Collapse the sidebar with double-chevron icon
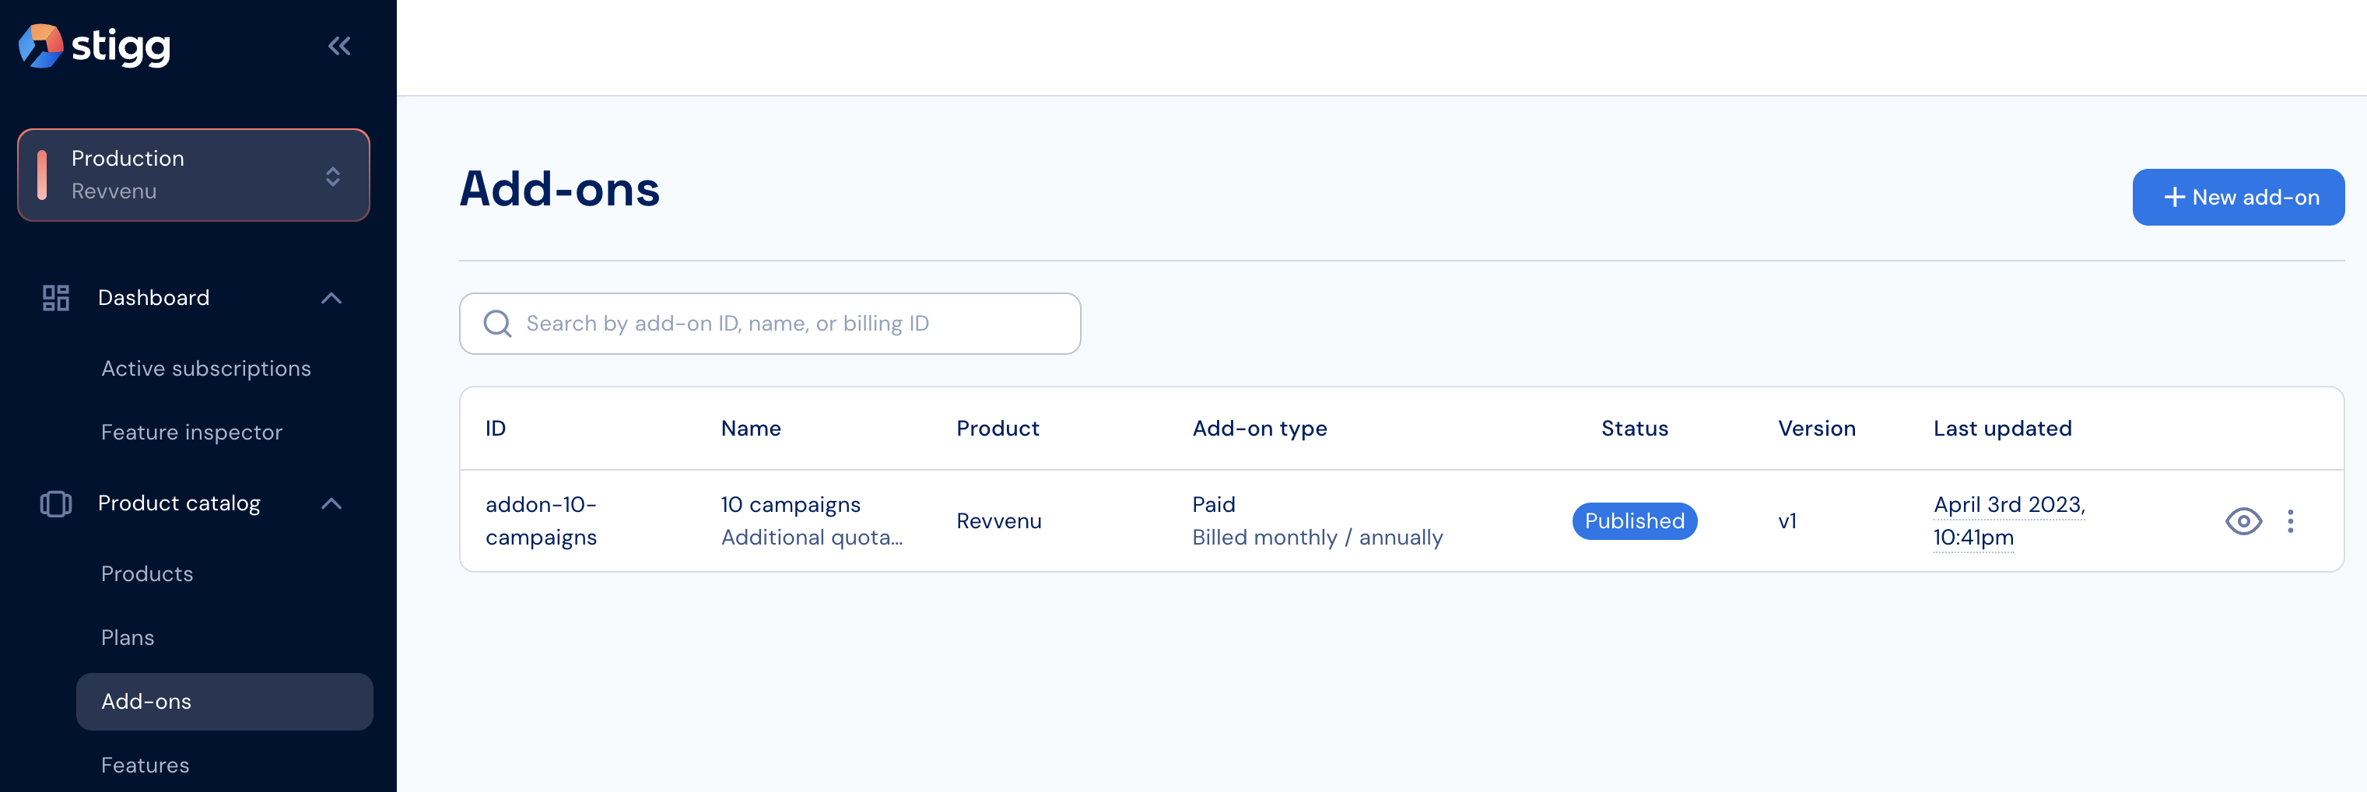The image size is (2367, 792). coord(339,46)
